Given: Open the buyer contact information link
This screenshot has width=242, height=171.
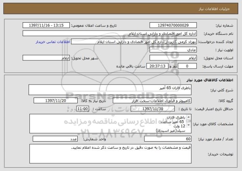Looking at the screenshot, I should (x=53, y=42).
